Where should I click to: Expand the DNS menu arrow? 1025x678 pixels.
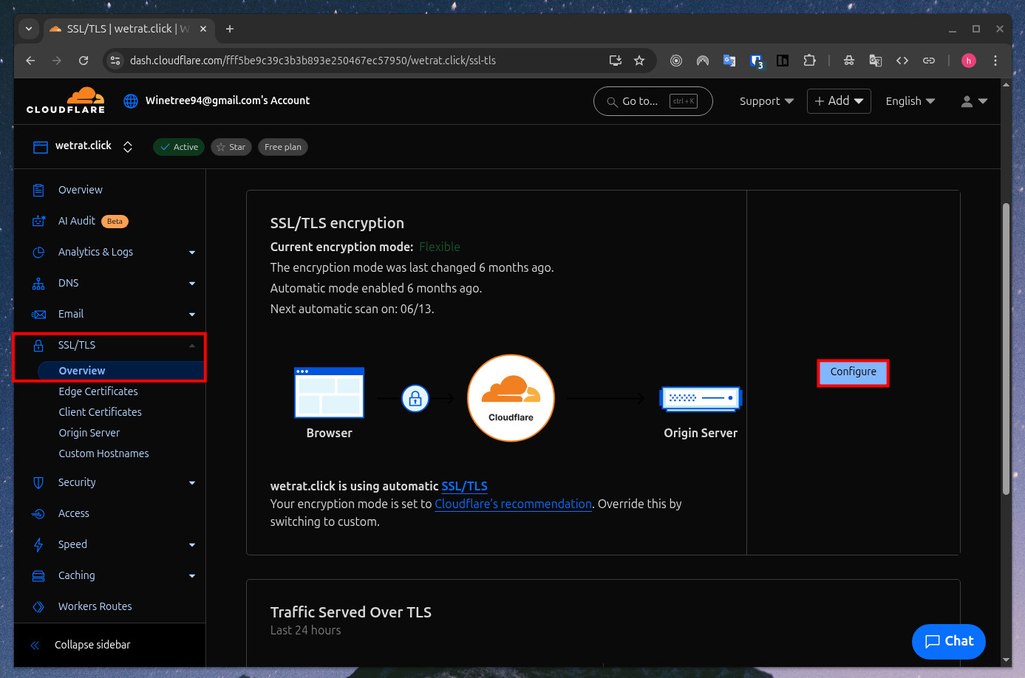coord(192,284)
